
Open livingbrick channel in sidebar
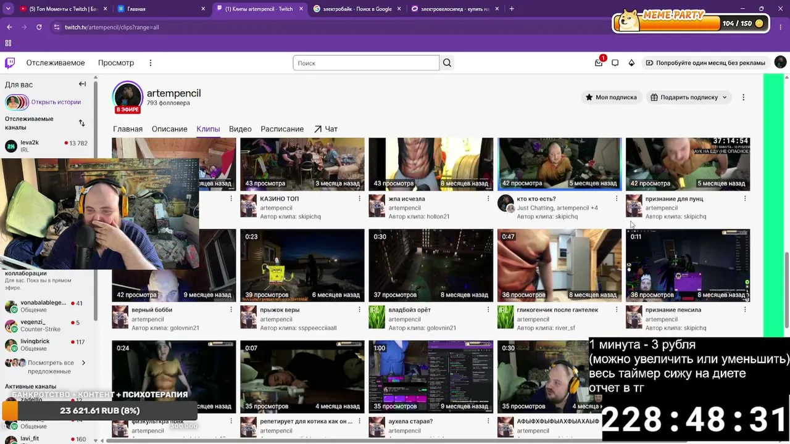click(46, 345)
